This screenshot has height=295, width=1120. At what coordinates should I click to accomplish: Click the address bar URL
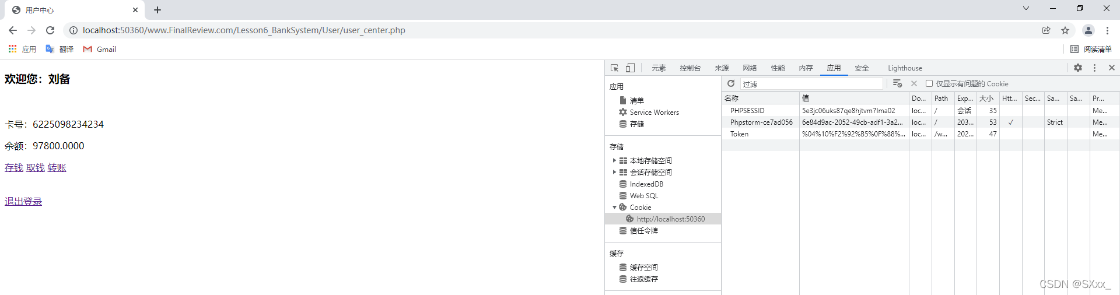(244, 30)
